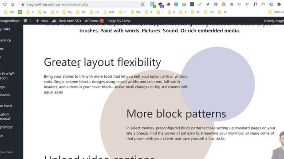Open the red arrow-shaped extension icon

(x=240, y=4)
